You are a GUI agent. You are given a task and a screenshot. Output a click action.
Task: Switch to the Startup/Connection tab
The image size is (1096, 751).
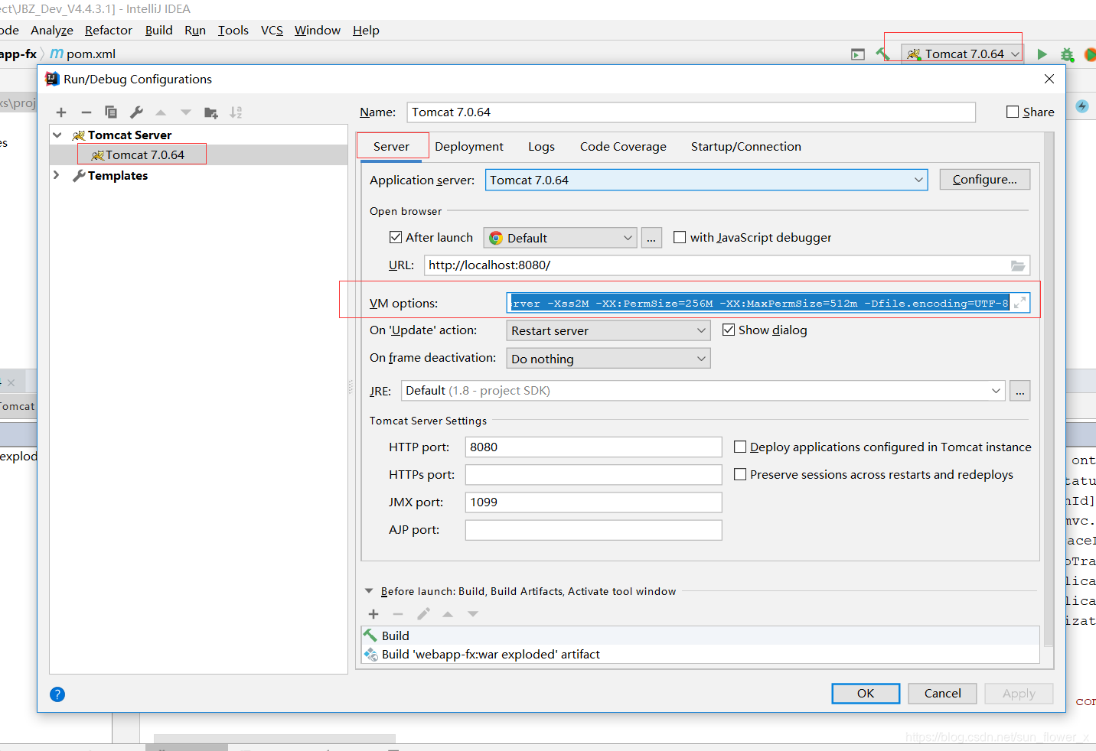click(746, 146)
